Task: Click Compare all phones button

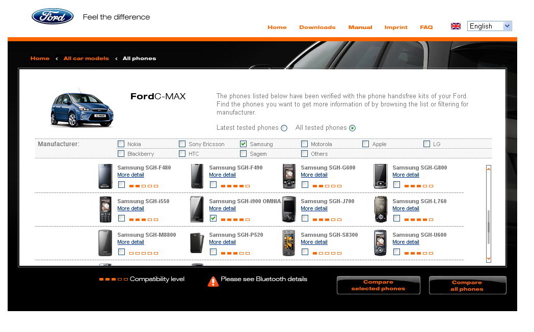Action: 467,285
